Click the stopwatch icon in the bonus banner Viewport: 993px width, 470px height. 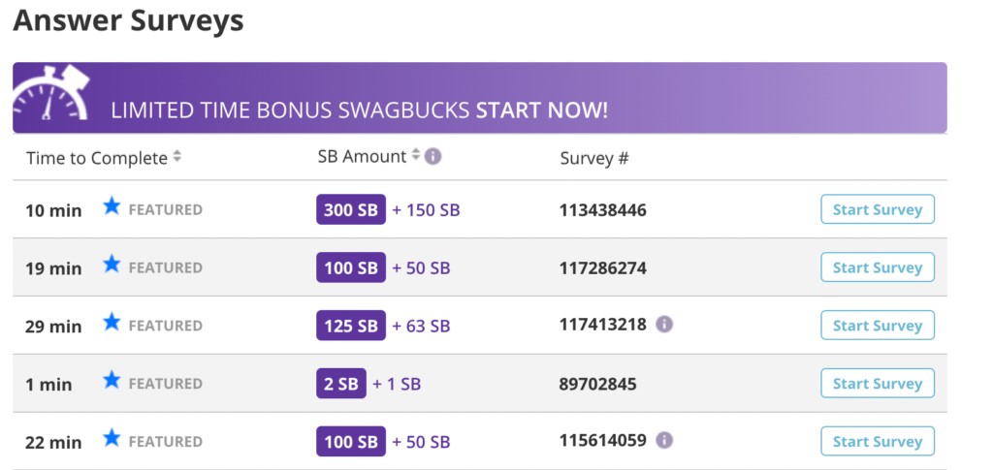[x=51, y=93]
